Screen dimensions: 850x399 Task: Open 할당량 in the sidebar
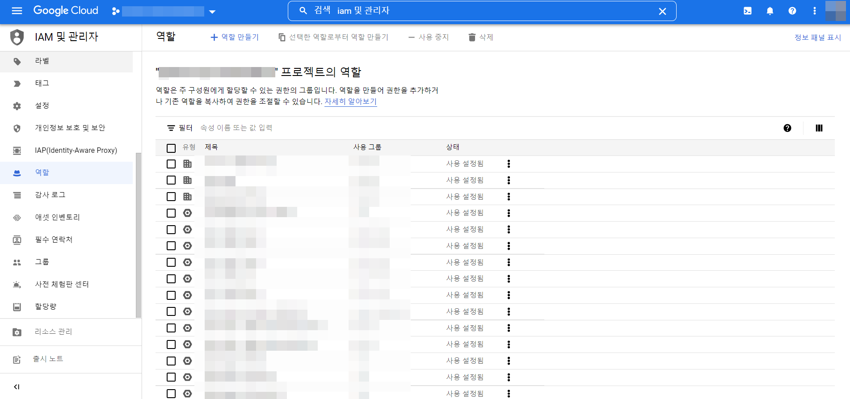coord(46,307)
